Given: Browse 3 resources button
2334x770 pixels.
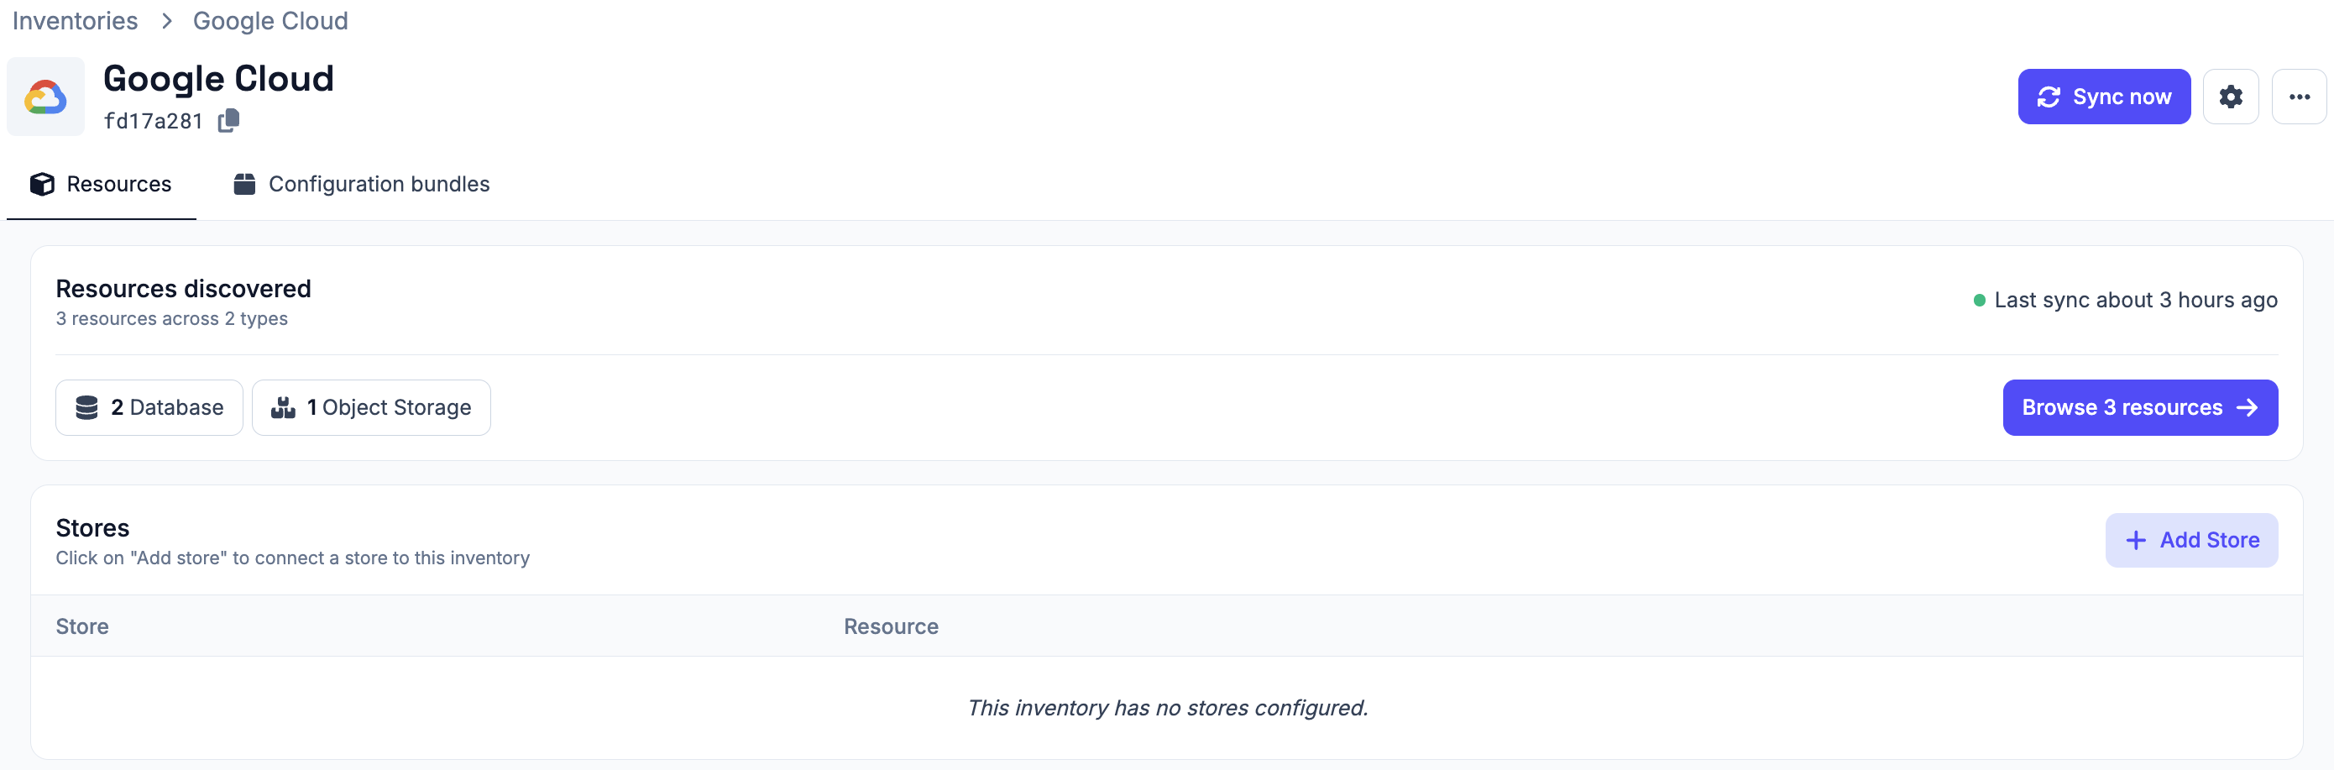Looking at the screenshot, I should [x=2140, y=407].
